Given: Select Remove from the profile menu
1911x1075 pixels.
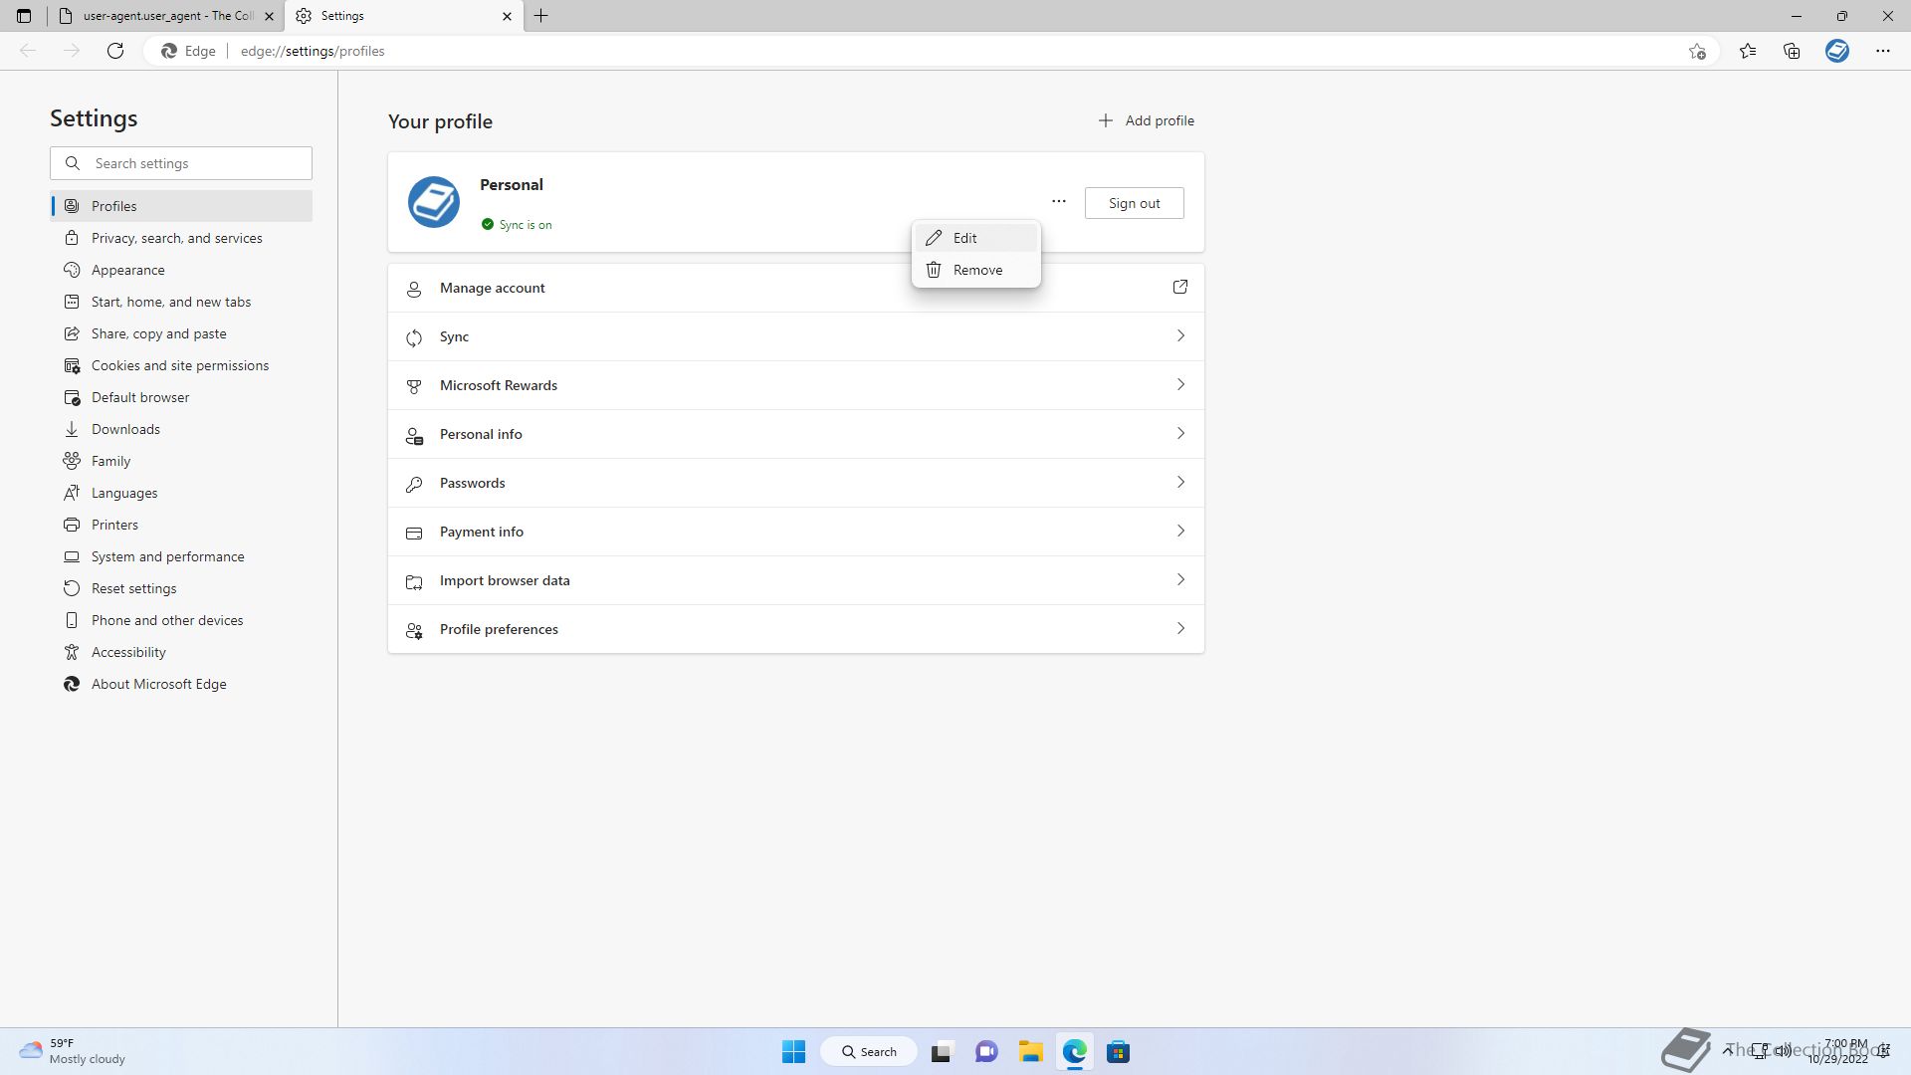Looking at the screenshot, I should click(976, 270).
